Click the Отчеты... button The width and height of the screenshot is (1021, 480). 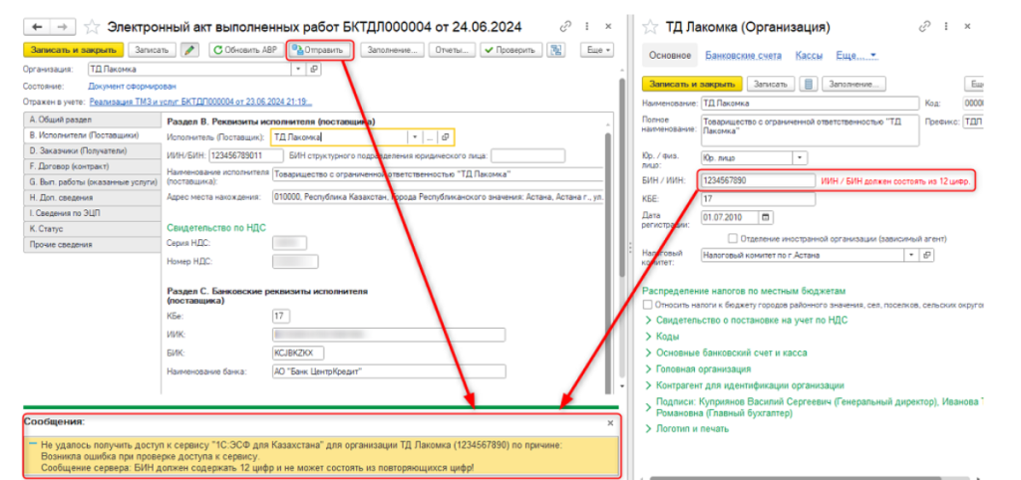click(x=453, y=50)
